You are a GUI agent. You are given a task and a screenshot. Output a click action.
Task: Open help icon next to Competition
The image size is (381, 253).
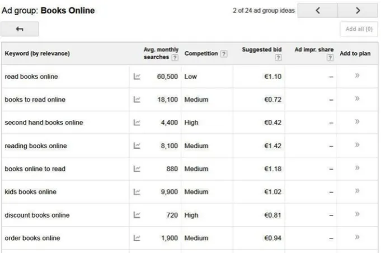pos(224,54)
